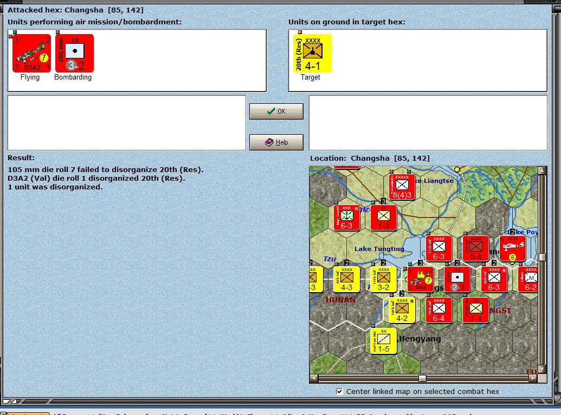The width and height of the screenshot is (561, 415).
Task: Click the HUNAN province label
Action: (340, 300)
